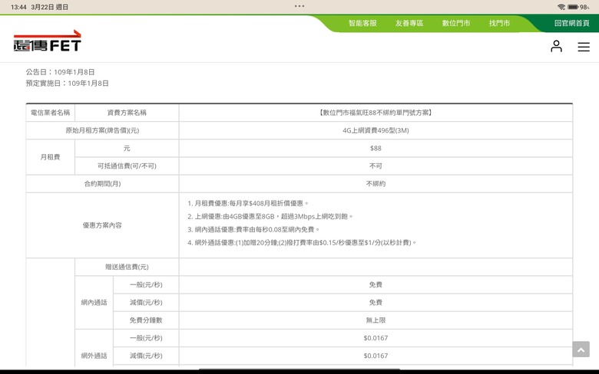The width and height of the screenshot is (599, 374).
Task: Click the 不可 value cell
Action: pyautogui.click(x=376, y=166)
